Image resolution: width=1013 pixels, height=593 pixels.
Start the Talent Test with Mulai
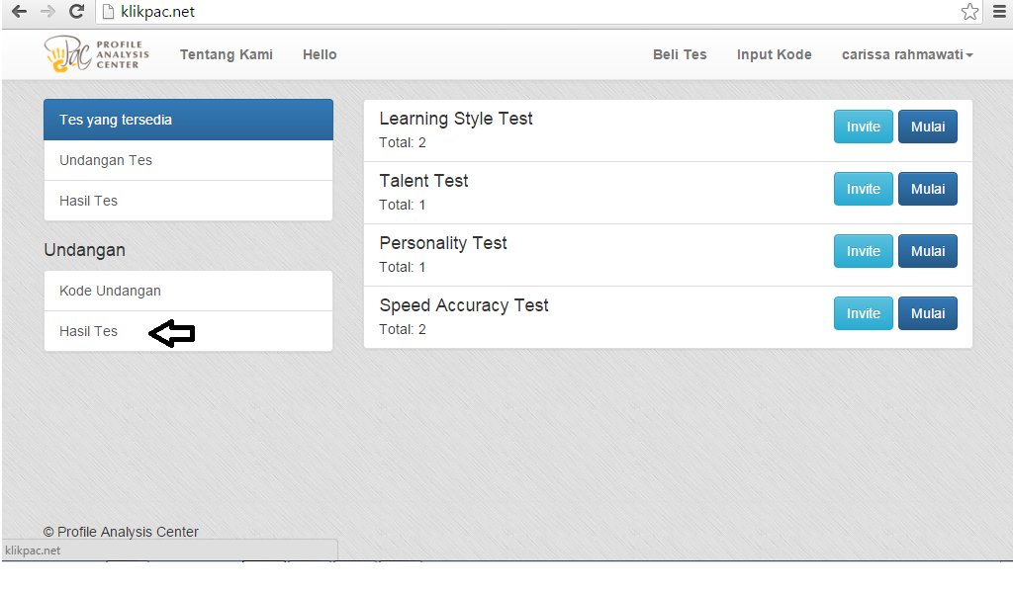click(x=927, y=189)
